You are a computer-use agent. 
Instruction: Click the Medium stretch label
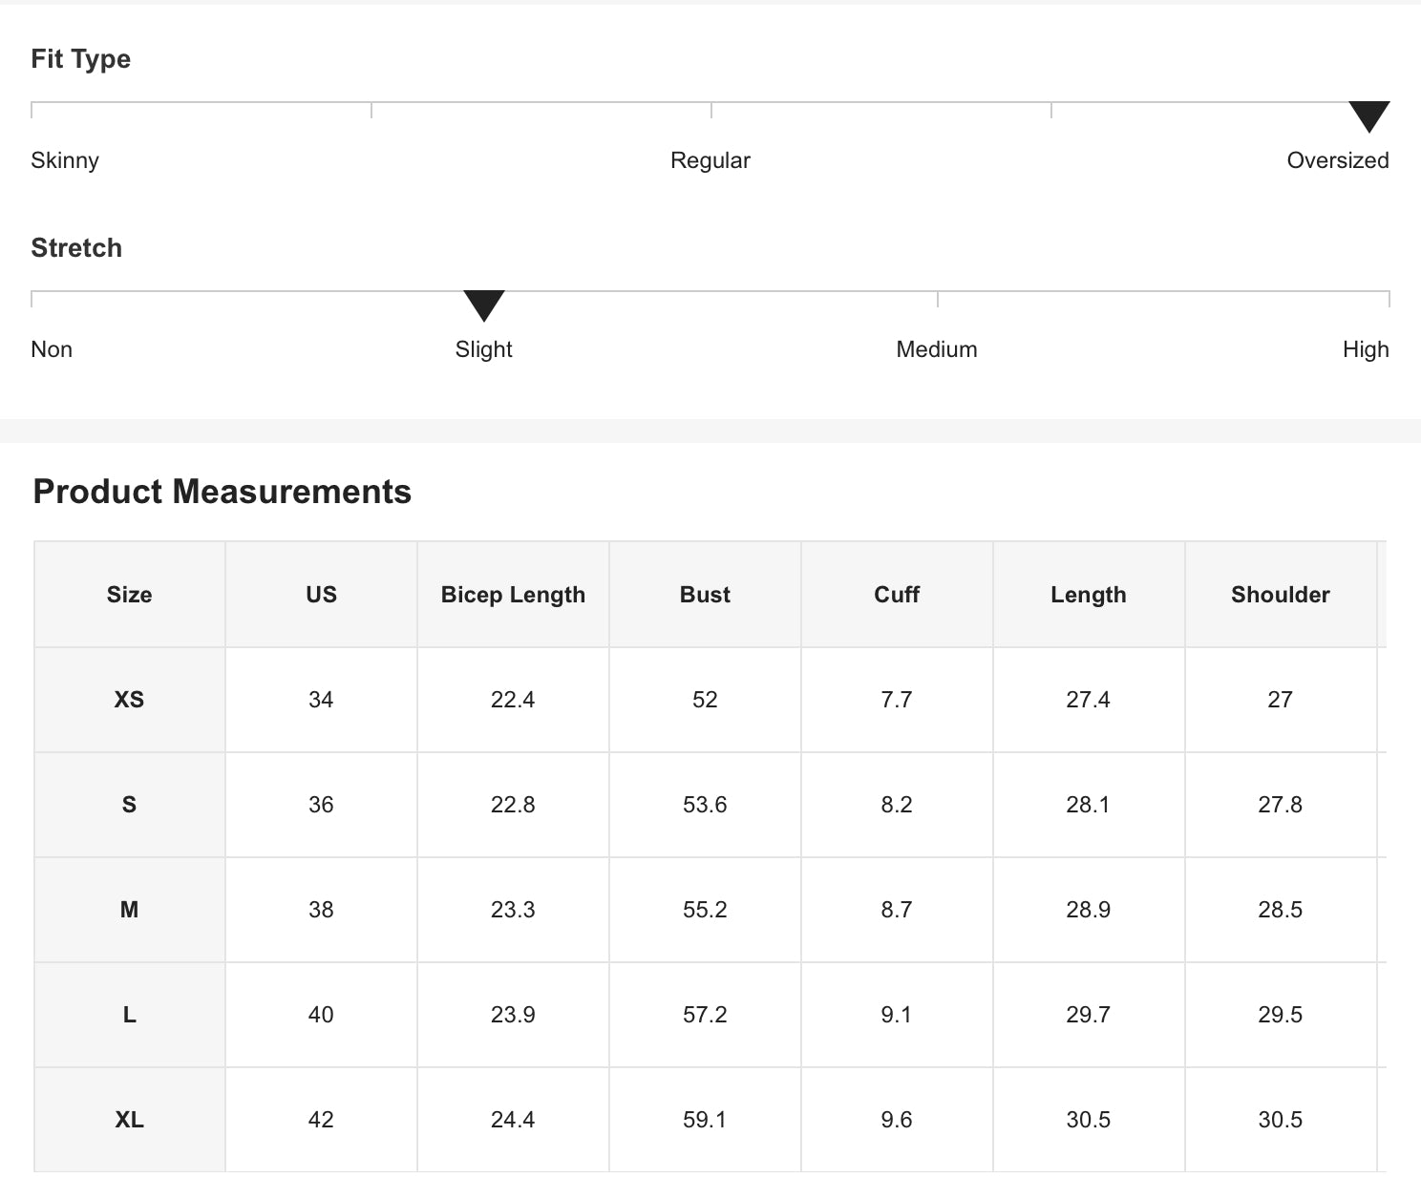(x=936, y=349)
